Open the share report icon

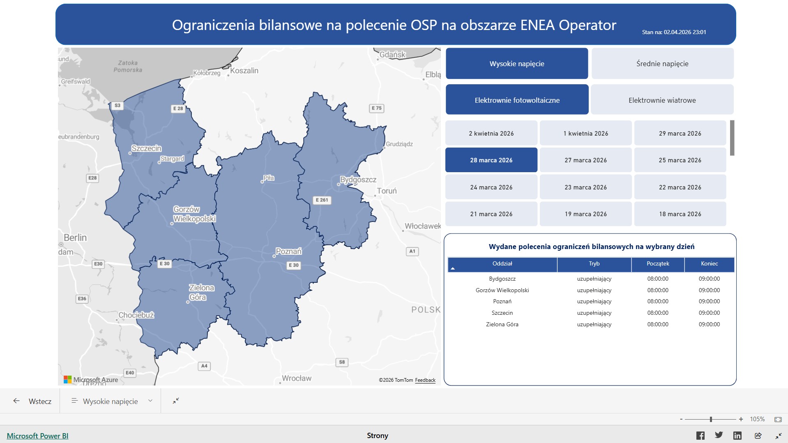[758, 436]
